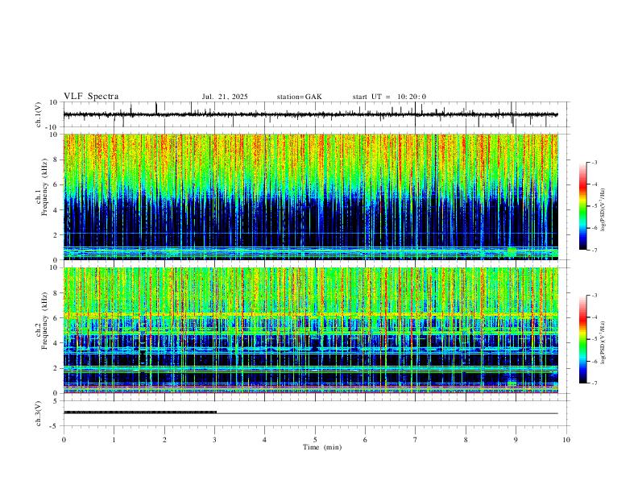Click the "ch.1(V)" waveform axis label

coord(39,114)
